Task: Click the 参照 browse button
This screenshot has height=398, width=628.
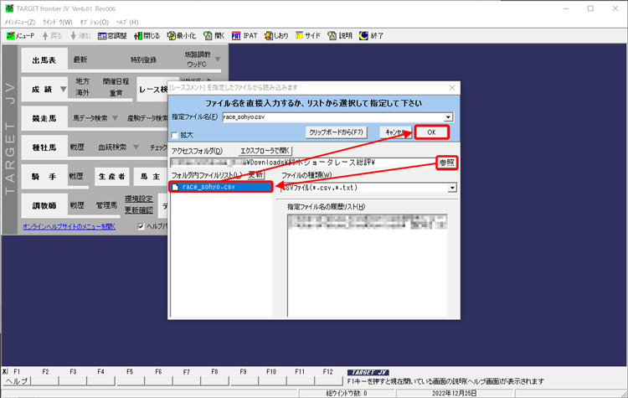Action: [x=448, y=163]
